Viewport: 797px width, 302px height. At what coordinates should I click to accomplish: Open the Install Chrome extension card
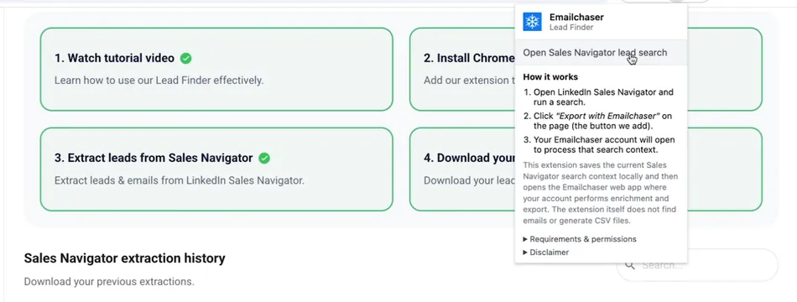[586, 69]
